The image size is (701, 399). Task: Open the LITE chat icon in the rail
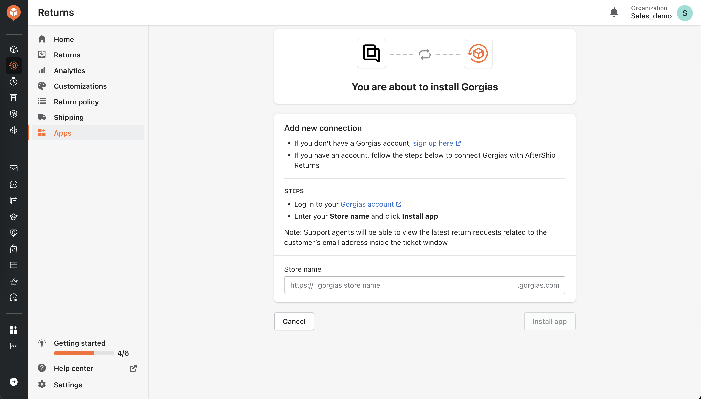click(x=13, y=297)
